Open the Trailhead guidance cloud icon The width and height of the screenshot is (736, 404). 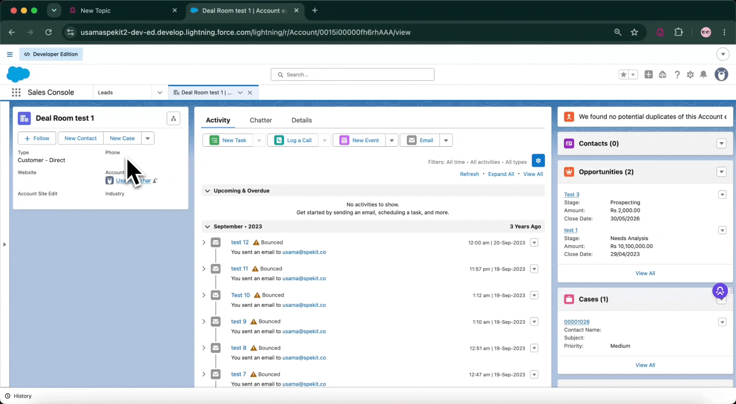(x=662, y=74)
